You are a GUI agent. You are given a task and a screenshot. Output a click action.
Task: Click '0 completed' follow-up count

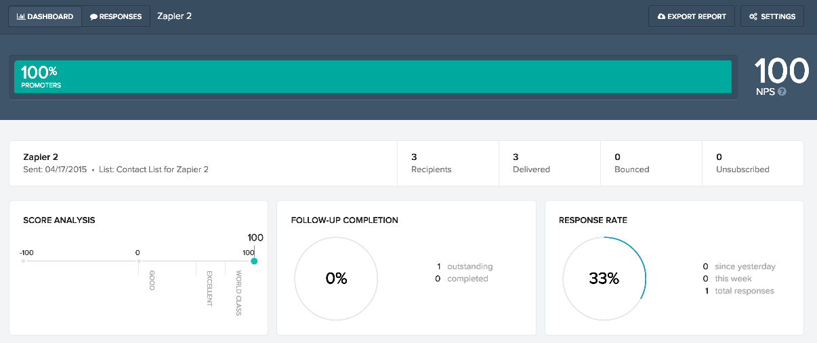pyautogui.click(x=461, y=279)
